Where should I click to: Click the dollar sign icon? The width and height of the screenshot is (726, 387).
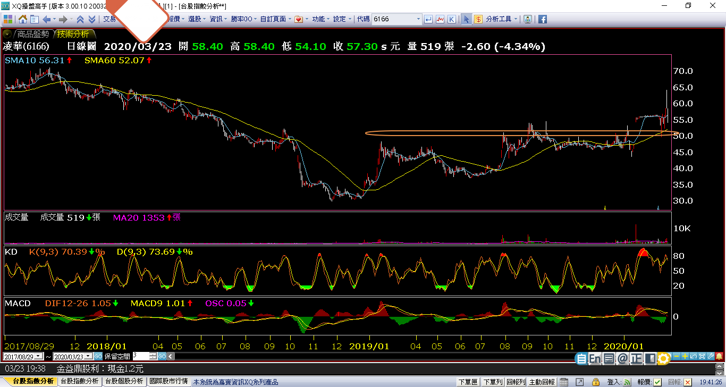pos(478,19)
